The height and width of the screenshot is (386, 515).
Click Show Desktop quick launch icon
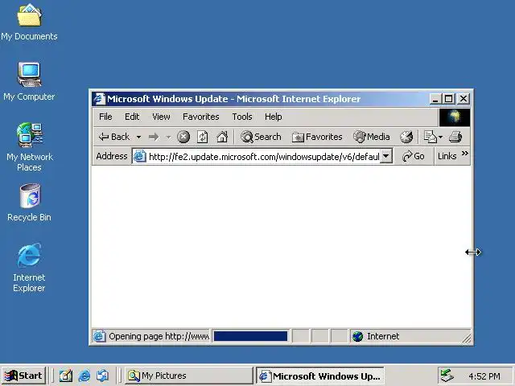(65, 376)
